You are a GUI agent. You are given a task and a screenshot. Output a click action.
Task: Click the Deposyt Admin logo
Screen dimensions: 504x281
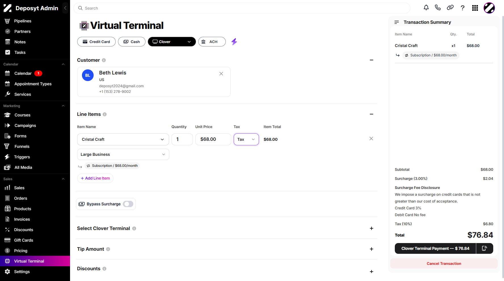(8, 8)
